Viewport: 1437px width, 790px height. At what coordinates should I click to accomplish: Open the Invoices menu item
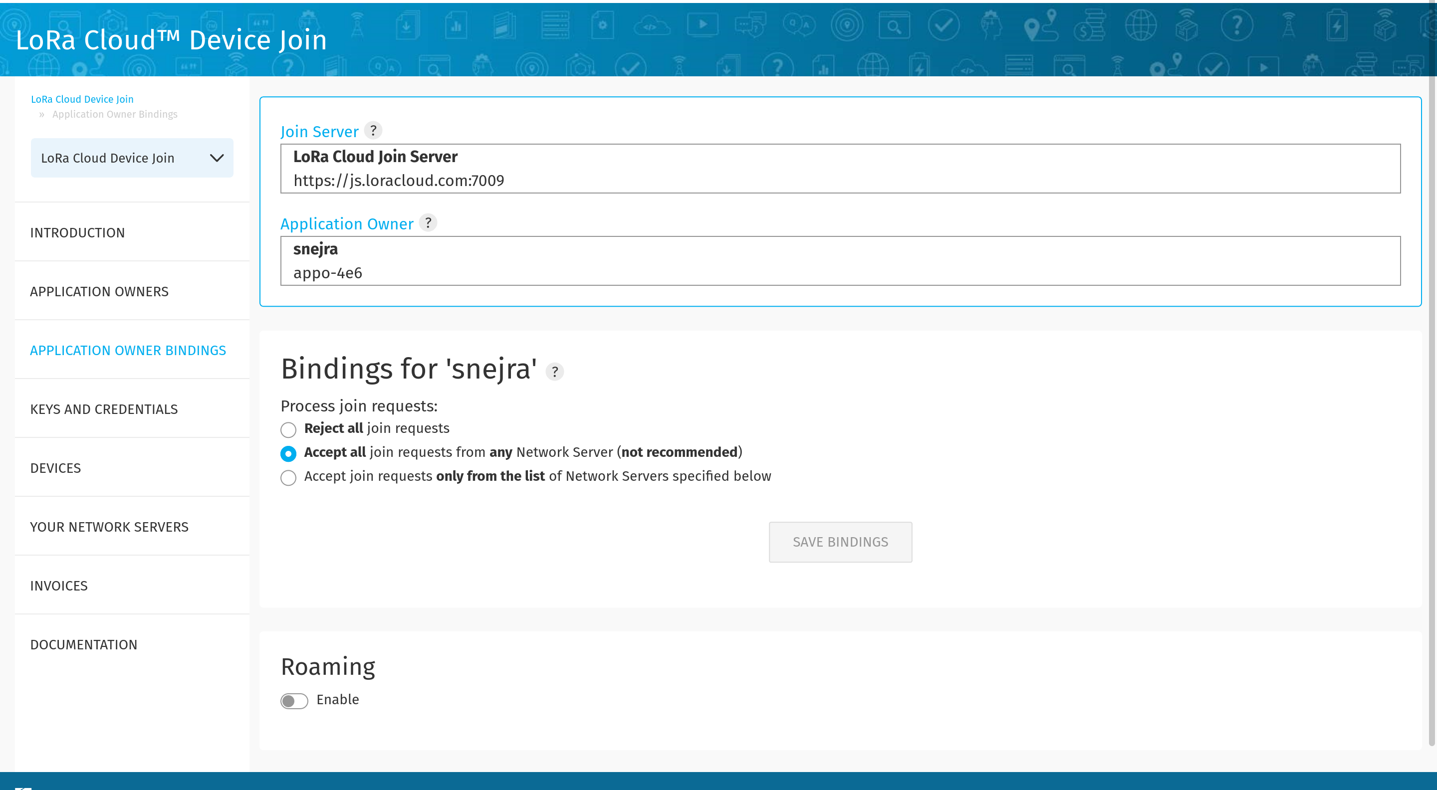pyautogui.click(x=132, y=586)
